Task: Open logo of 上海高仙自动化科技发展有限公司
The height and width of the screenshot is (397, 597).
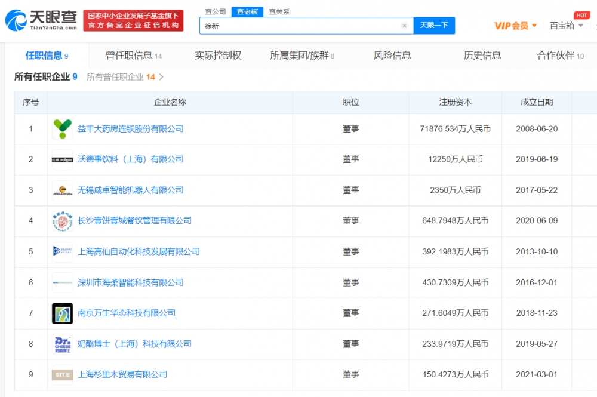Action: pyautogui.click(x=63, y=251)
